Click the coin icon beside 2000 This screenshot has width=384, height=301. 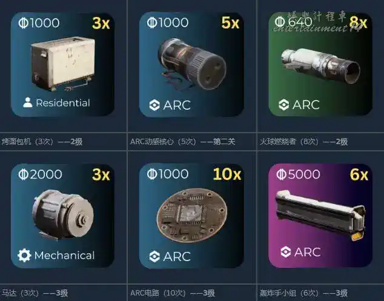point(23,174)
